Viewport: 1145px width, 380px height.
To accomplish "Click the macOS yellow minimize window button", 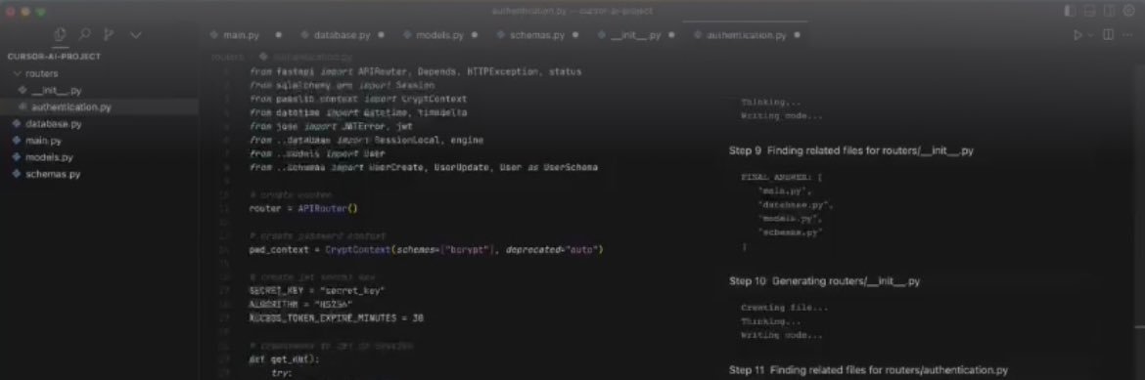I will pos(25,12).
